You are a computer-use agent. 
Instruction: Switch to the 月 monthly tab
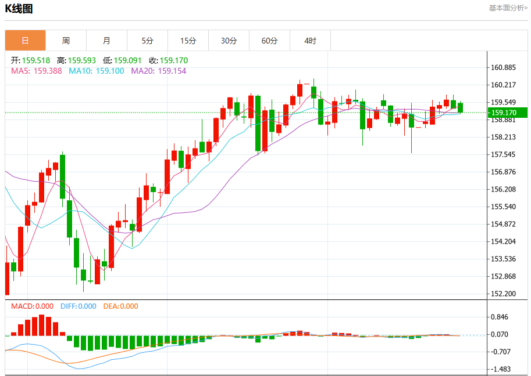(x=106, y=41)
